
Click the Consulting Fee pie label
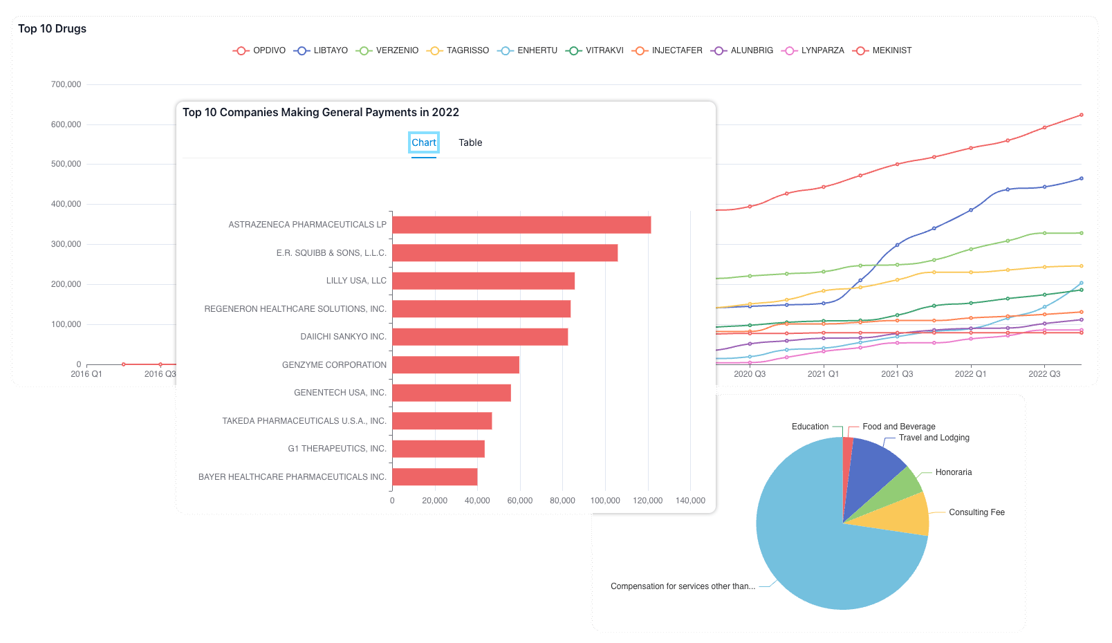tap(976, 512)
